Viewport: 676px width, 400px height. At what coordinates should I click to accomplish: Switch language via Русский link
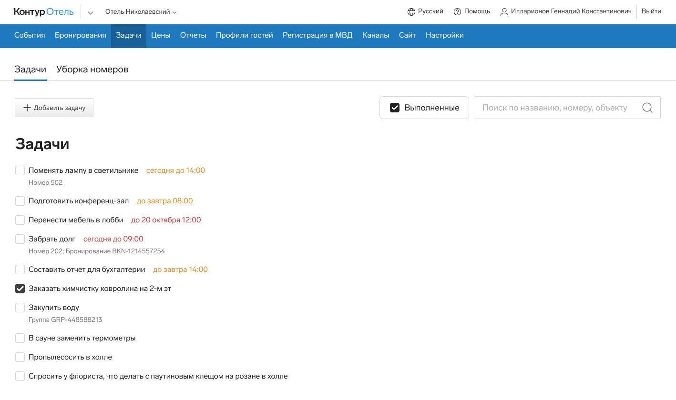click(x=430, y=11)
